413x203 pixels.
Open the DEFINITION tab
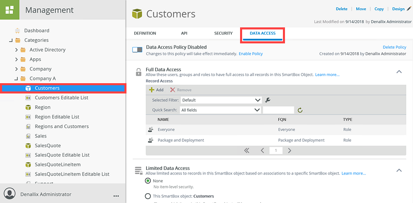click(145, 33)
